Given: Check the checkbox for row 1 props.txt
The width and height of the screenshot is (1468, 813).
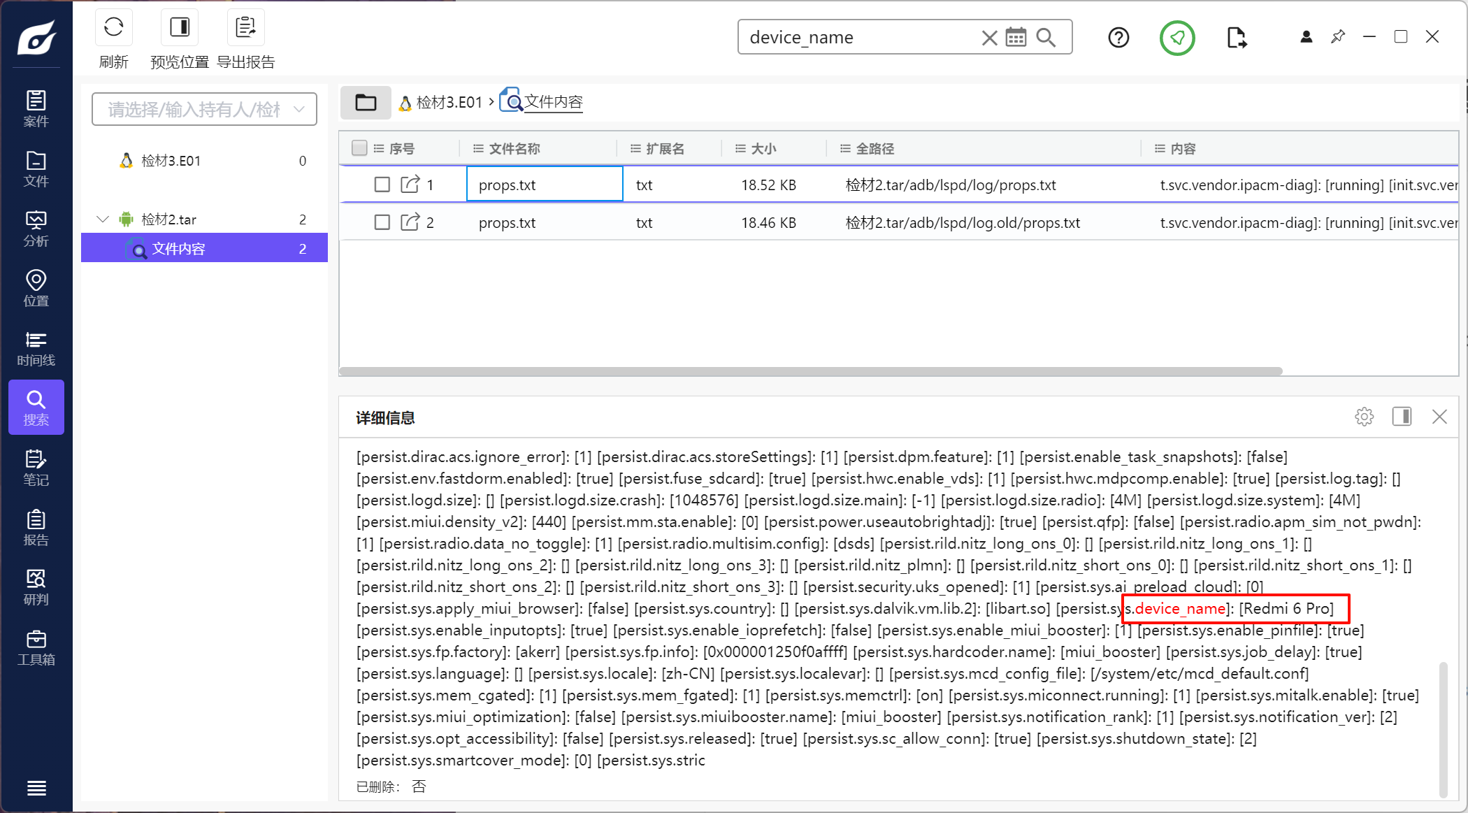Looking at the screenshot, I should 382,185.
